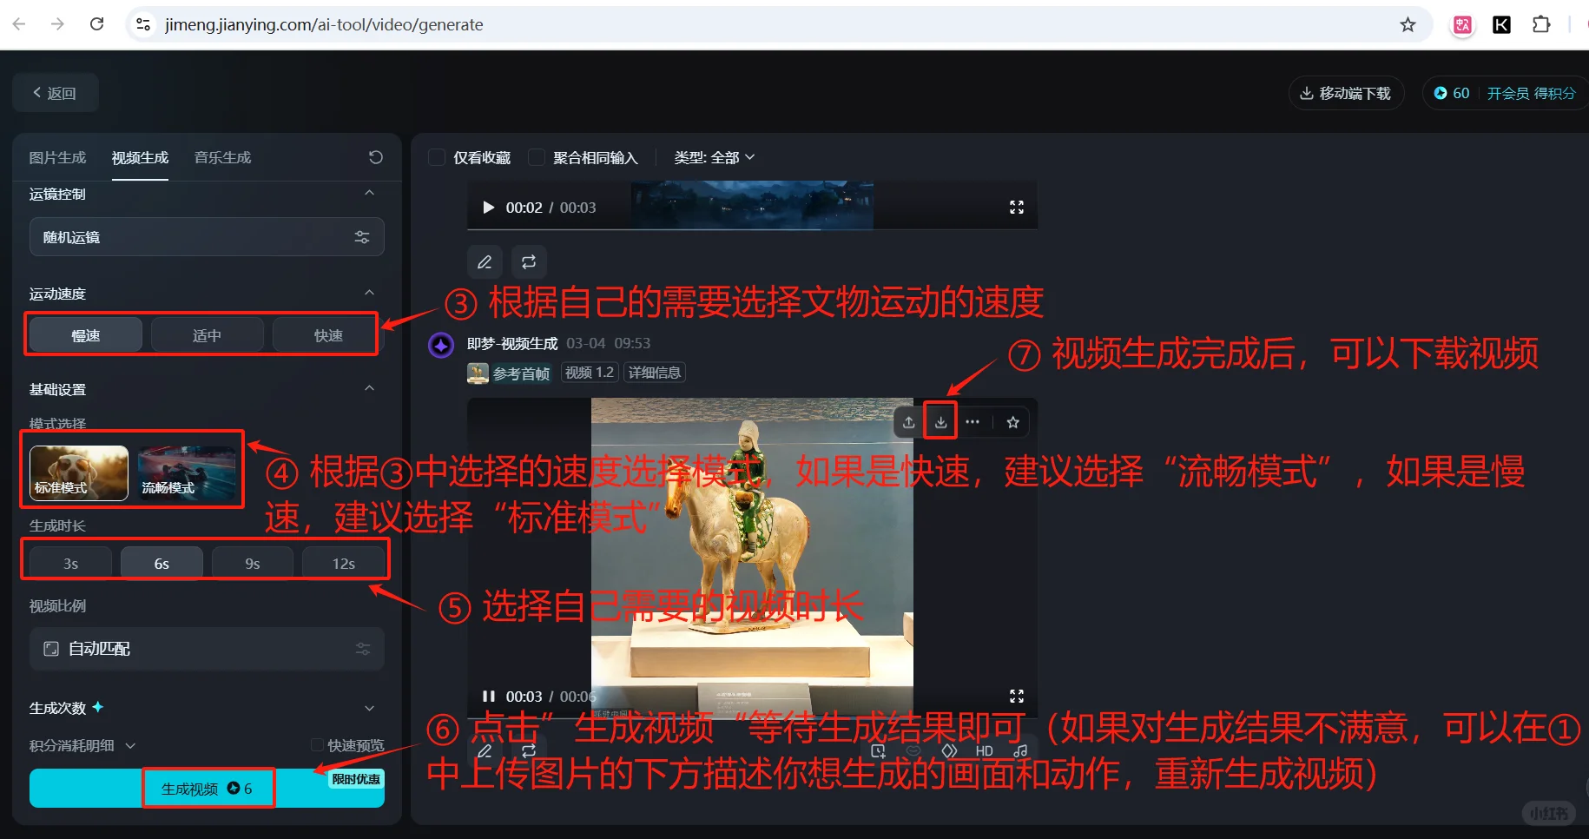1589x839 pixels.
Task: Click the music note icon under the video
Action: pyautogui.click(x=1020, y=750)
